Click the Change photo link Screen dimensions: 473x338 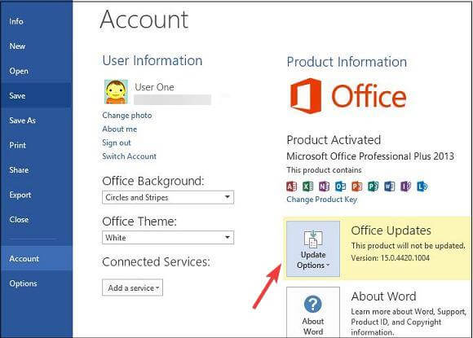coord(127,116)
